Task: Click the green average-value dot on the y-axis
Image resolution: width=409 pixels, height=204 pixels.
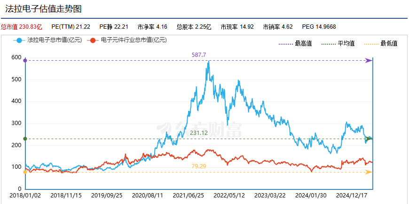Action: tap(25, 139)
